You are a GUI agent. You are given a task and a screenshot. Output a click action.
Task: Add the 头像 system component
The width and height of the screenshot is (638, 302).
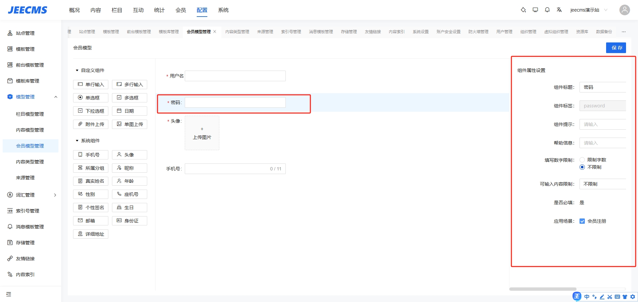[130, 155]
